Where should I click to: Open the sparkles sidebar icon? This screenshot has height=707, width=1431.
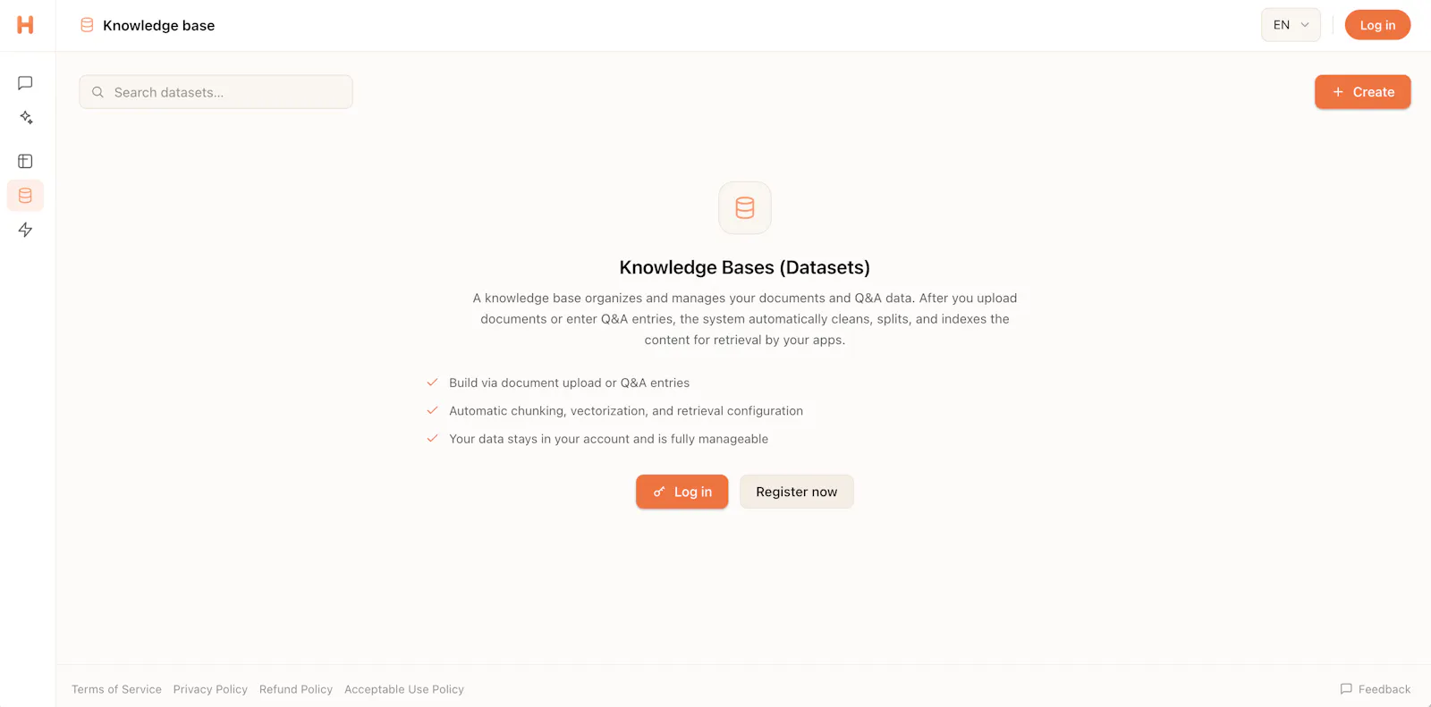[25, 118]
